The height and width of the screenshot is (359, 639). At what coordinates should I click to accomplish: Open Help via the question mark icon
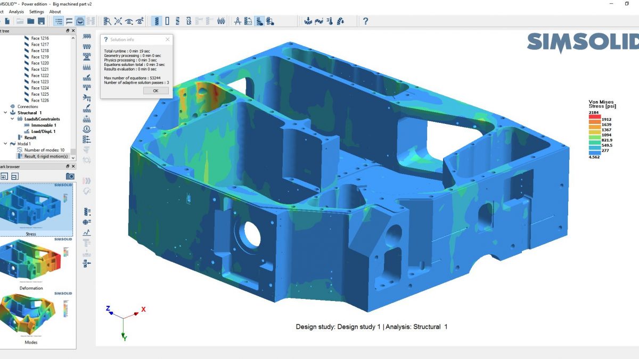[366, 20]
